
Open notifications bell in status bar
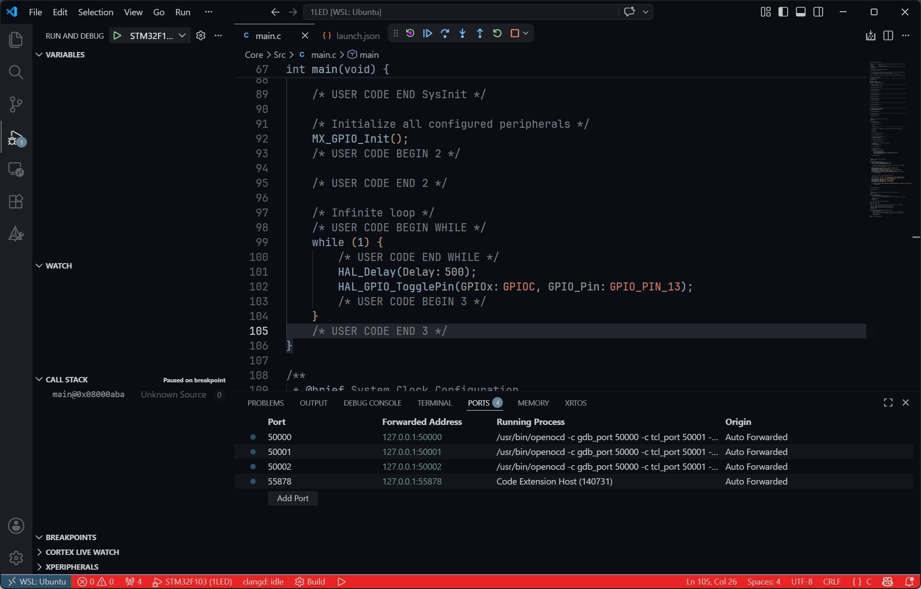point(908,581)
